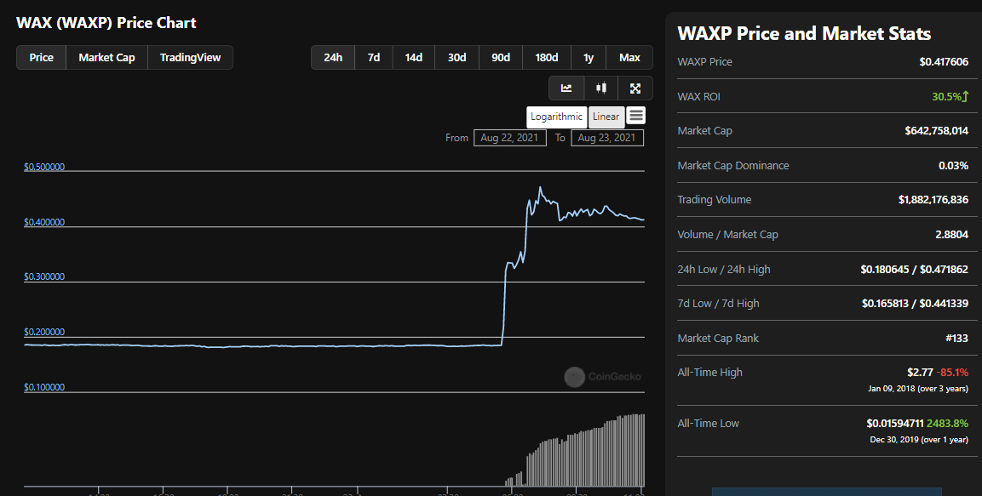This screenshot has height=496, width=982.
Task: Switch to candlestick chart icon
Action: pos(601,88)
